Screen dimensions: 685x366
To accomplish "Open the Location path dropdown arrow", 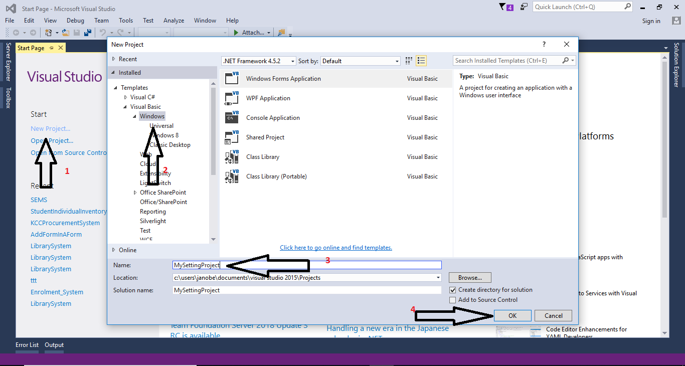I will (438, 277).
